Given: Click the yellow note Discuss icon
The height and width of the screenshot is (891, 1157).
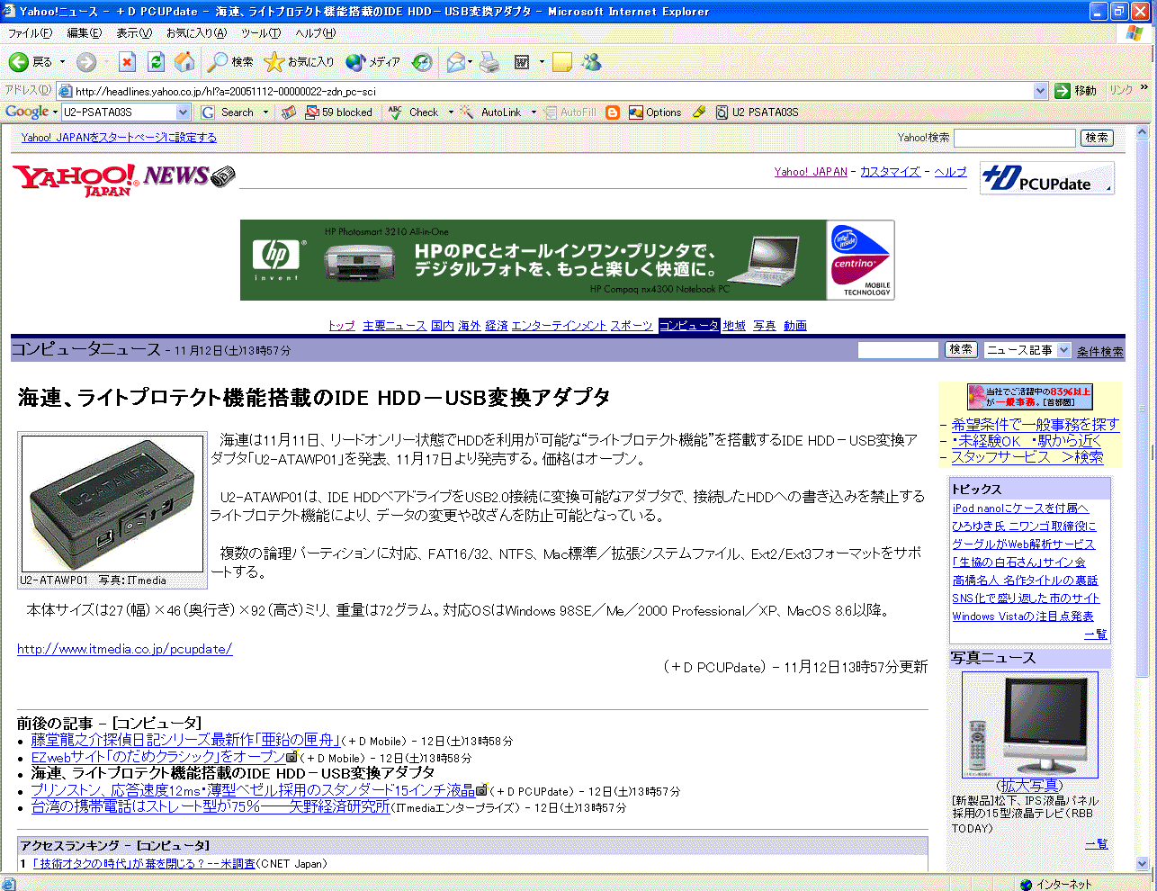Looking at the screenshot, I should [x=562, y=62].
